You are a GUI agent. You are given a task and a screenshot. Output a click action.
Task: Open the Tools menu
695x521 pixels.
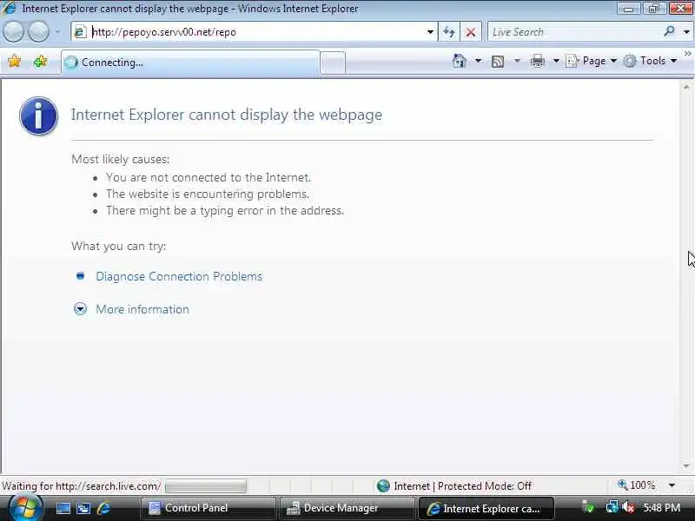click(650, 61)
